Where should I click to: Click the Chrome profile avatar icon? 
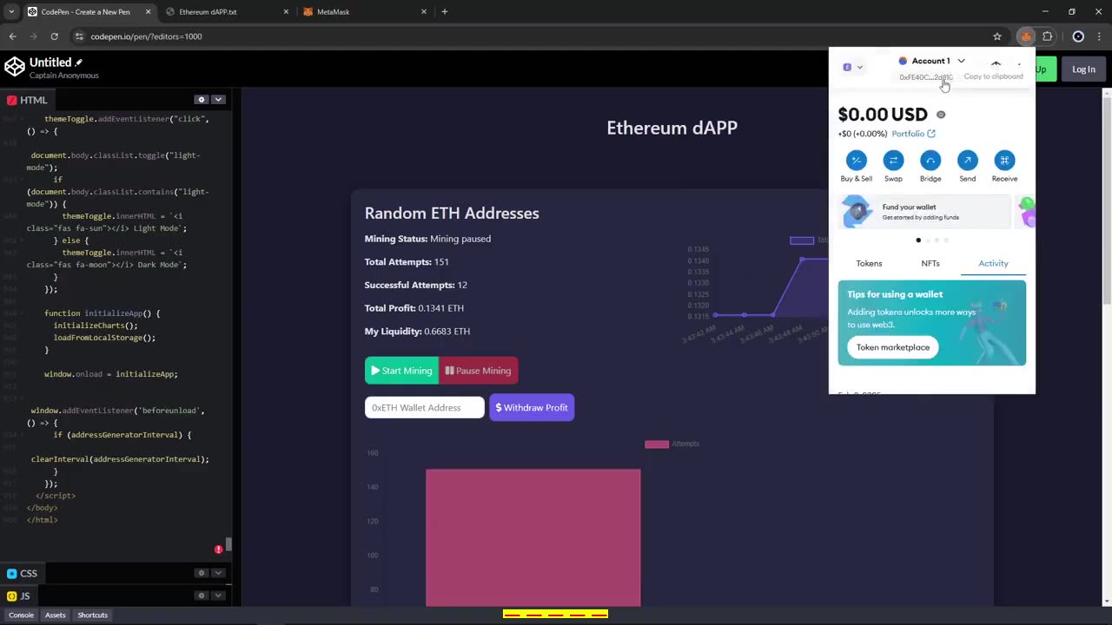(x=1078, y=36)
